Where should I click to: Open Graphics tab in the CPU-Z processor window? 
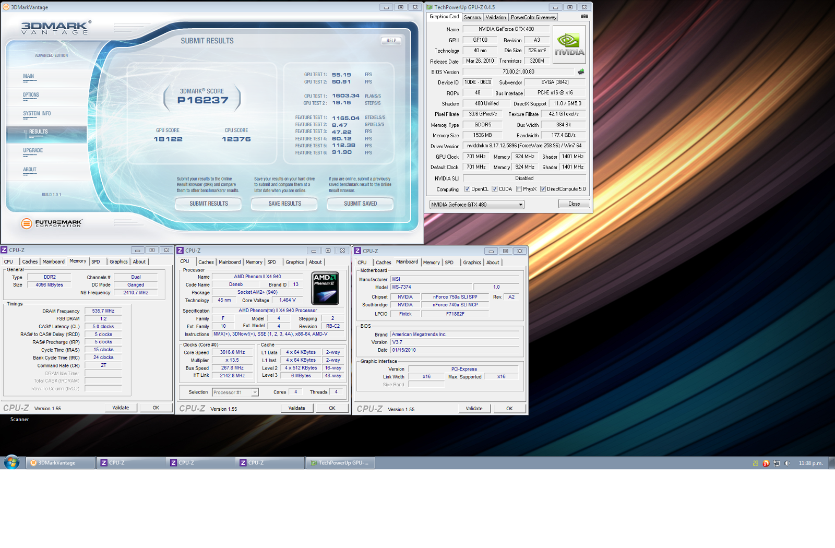click(x=294, y=262)
